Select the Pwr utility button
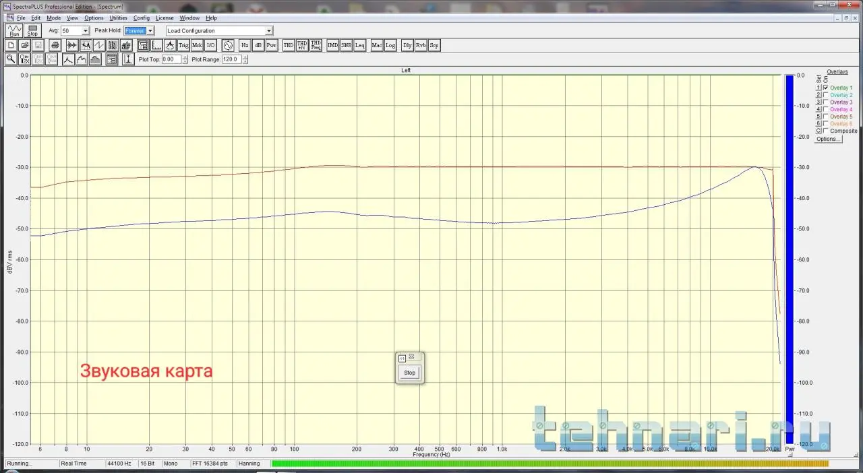 (272, 45)
